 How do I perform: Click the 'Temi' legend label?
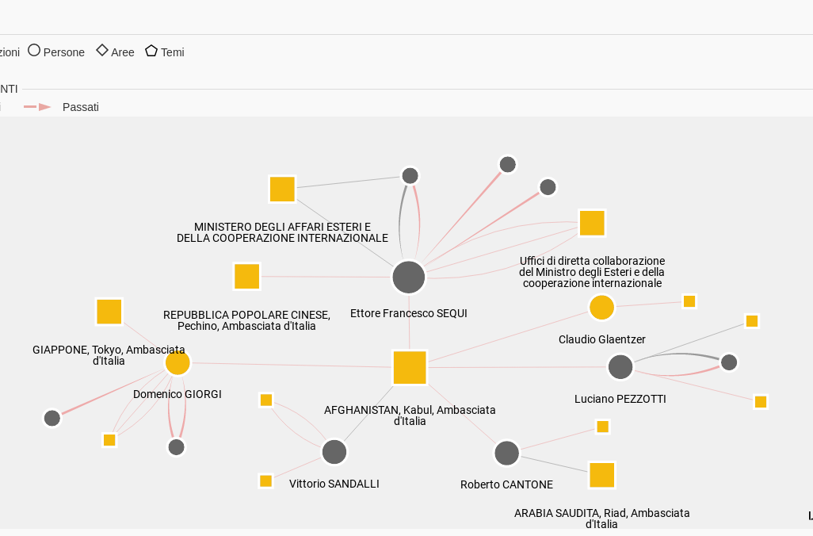click(x=172, y=52)
